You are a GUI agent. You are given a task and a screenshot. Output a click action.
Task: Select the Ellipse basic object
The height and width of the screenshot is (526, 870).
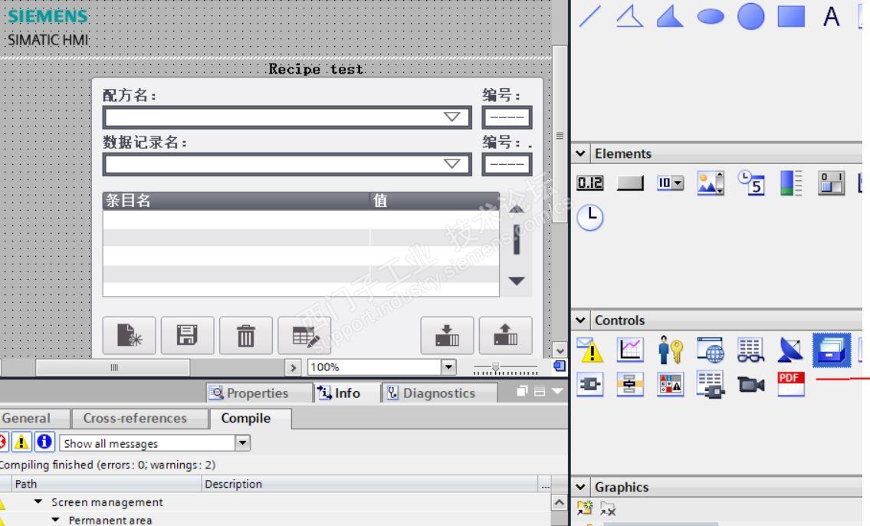tap(711, 16)
